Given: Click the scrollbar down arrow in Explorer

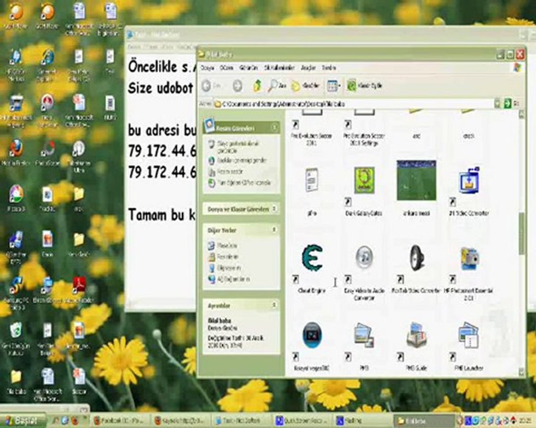Looking at the screenshot, I should pyautogui.click(x=521, y=372).
